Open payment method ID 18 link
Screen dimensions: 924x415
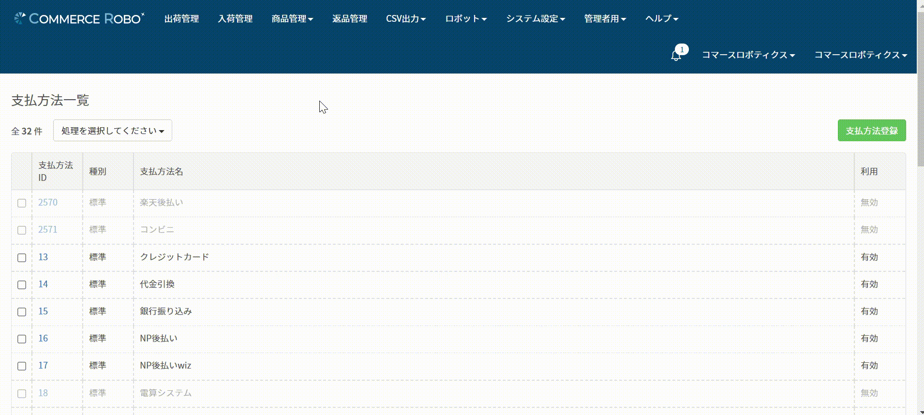point(43,393)
